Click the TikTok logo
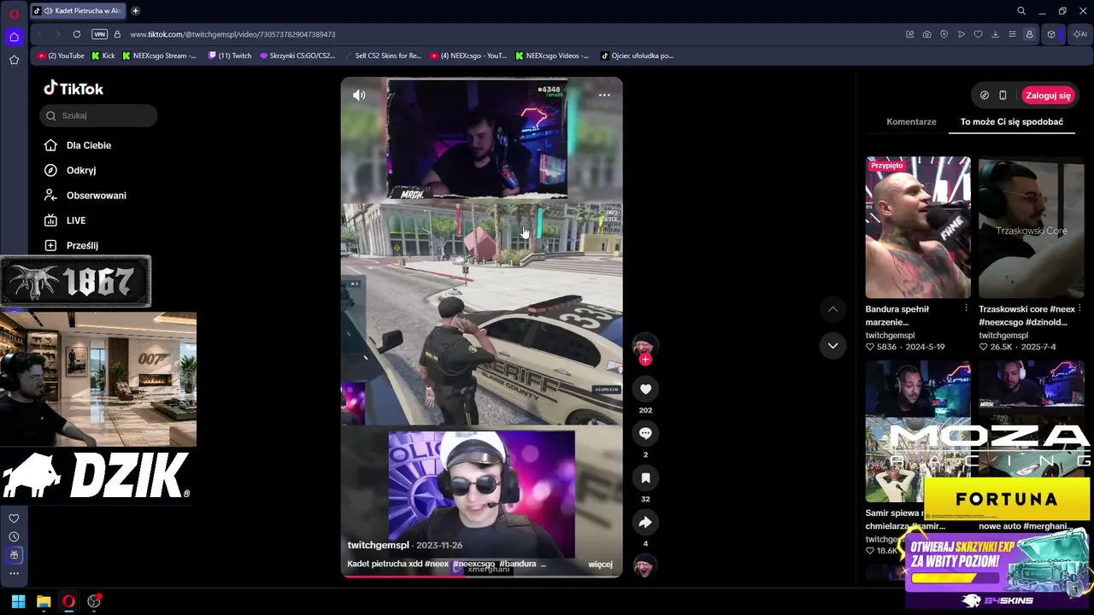 click(74, 88)
